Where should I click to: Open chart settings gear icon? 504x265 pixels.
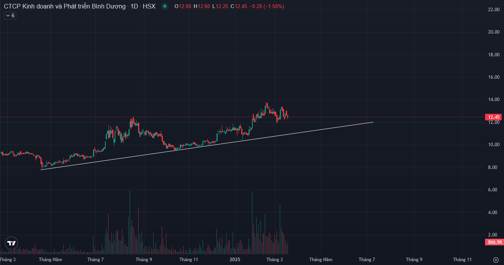496,260
